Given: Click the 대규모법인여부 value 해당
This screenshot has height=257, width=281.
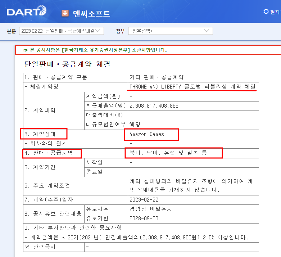Looking at the screenshot, I should [135, 125].
